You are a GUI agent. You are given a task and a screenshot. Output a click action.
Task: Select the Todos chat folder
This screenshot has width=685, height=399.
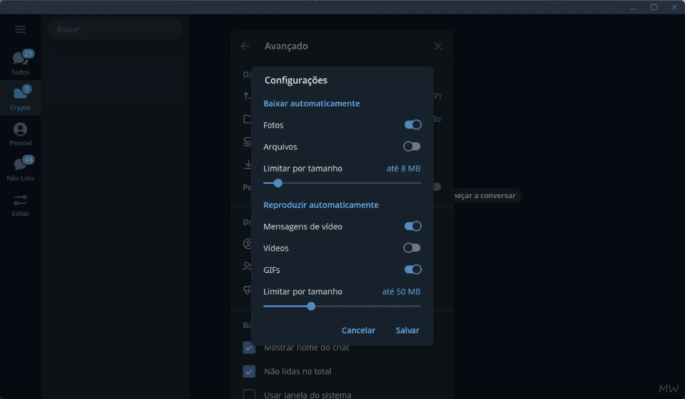click(20, 63)
